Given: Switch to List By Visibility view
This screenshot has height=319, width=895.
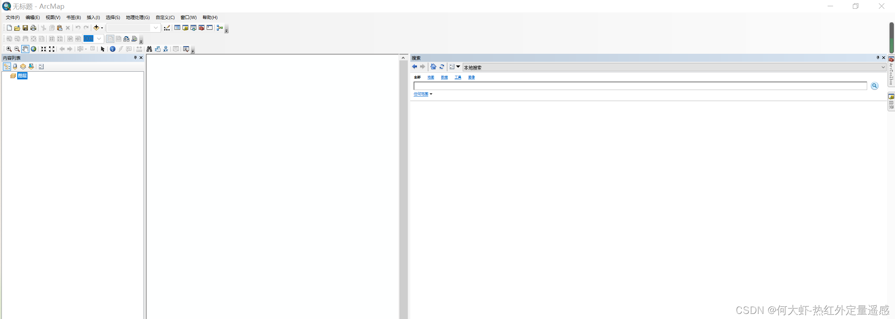Looking at the screenshot, I should [23, 67].
